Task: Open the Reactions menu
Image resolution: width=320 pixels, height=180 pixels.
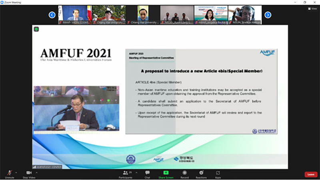Action: tap(201, 174)
